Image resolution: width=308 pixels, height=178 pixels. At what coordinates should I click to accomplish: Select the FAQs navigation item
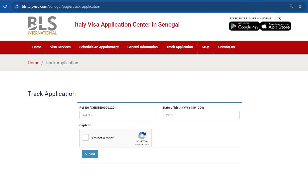tap(205, 47)
